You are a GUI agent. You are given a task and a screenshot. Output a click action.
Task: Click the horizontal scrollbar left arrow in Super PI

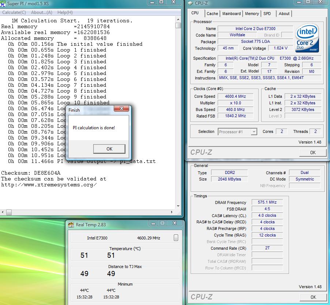(x=3, y=212)
